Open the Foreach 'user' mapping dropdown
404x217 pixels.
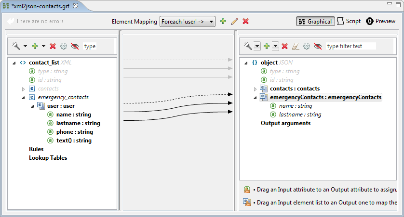click(188, 21)
